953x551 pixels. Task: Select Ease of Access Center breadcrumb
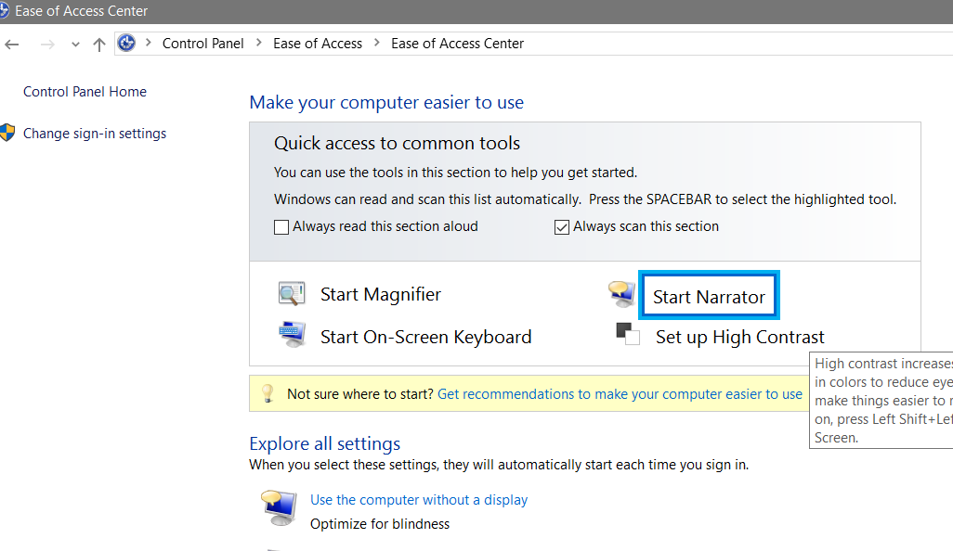click(457, 43)
